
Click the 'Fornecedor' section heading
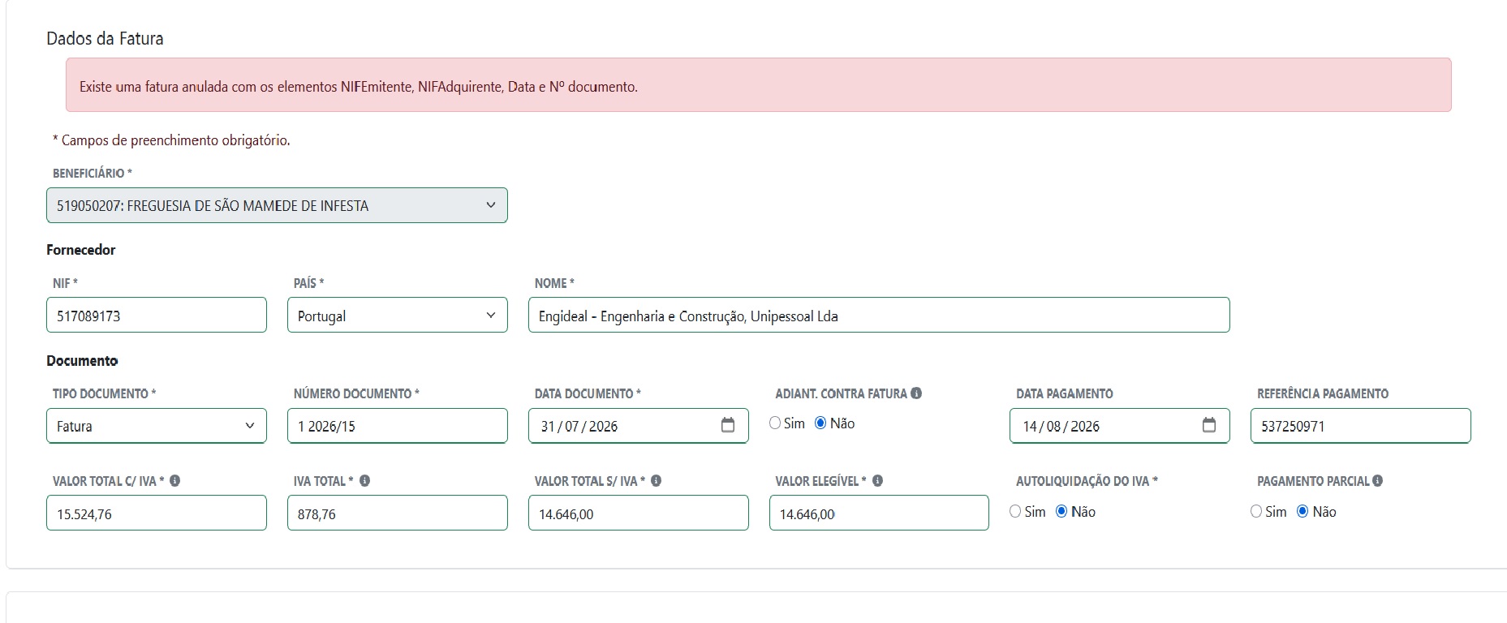pyautogui.click(x=81, y=250)
